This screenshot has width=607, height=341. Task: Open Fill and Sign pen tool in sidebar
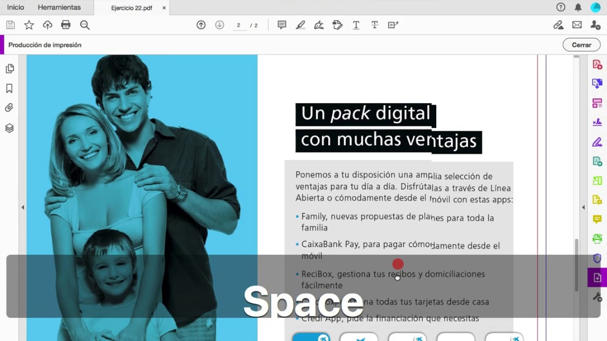tap(598, 142)
